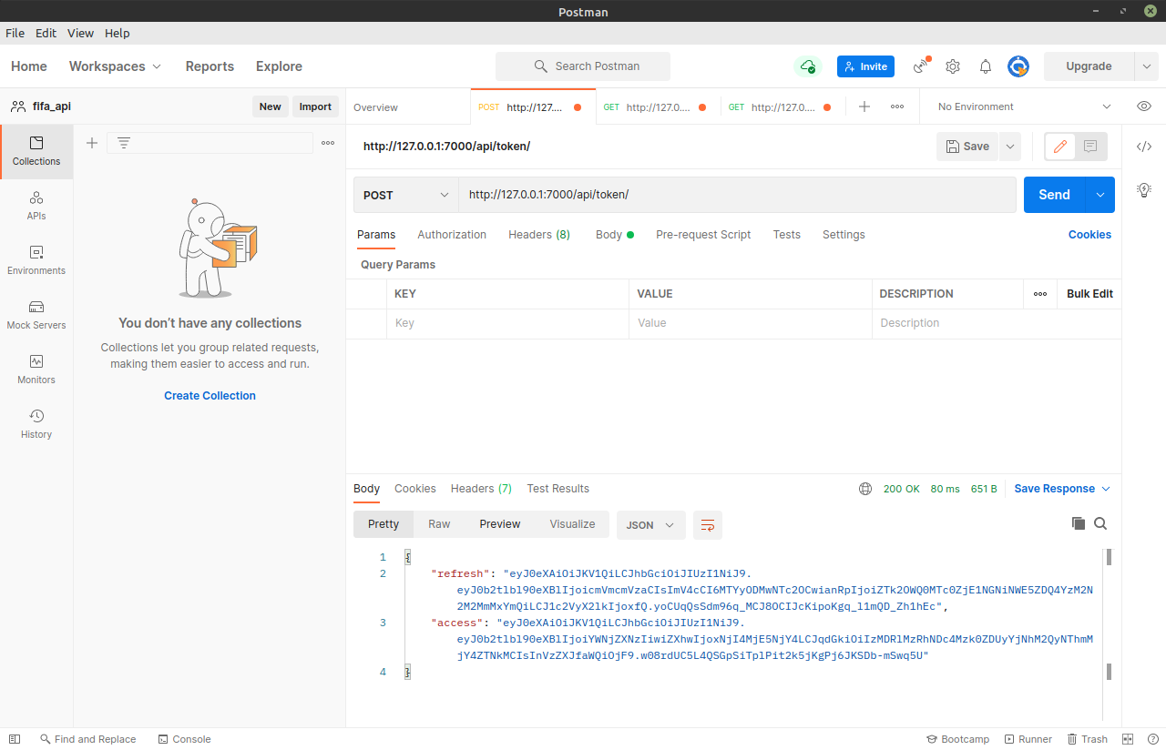The width and height of the screenshot is (1166, 750).
Task: Search within the JSON response
Action: 1100,523
